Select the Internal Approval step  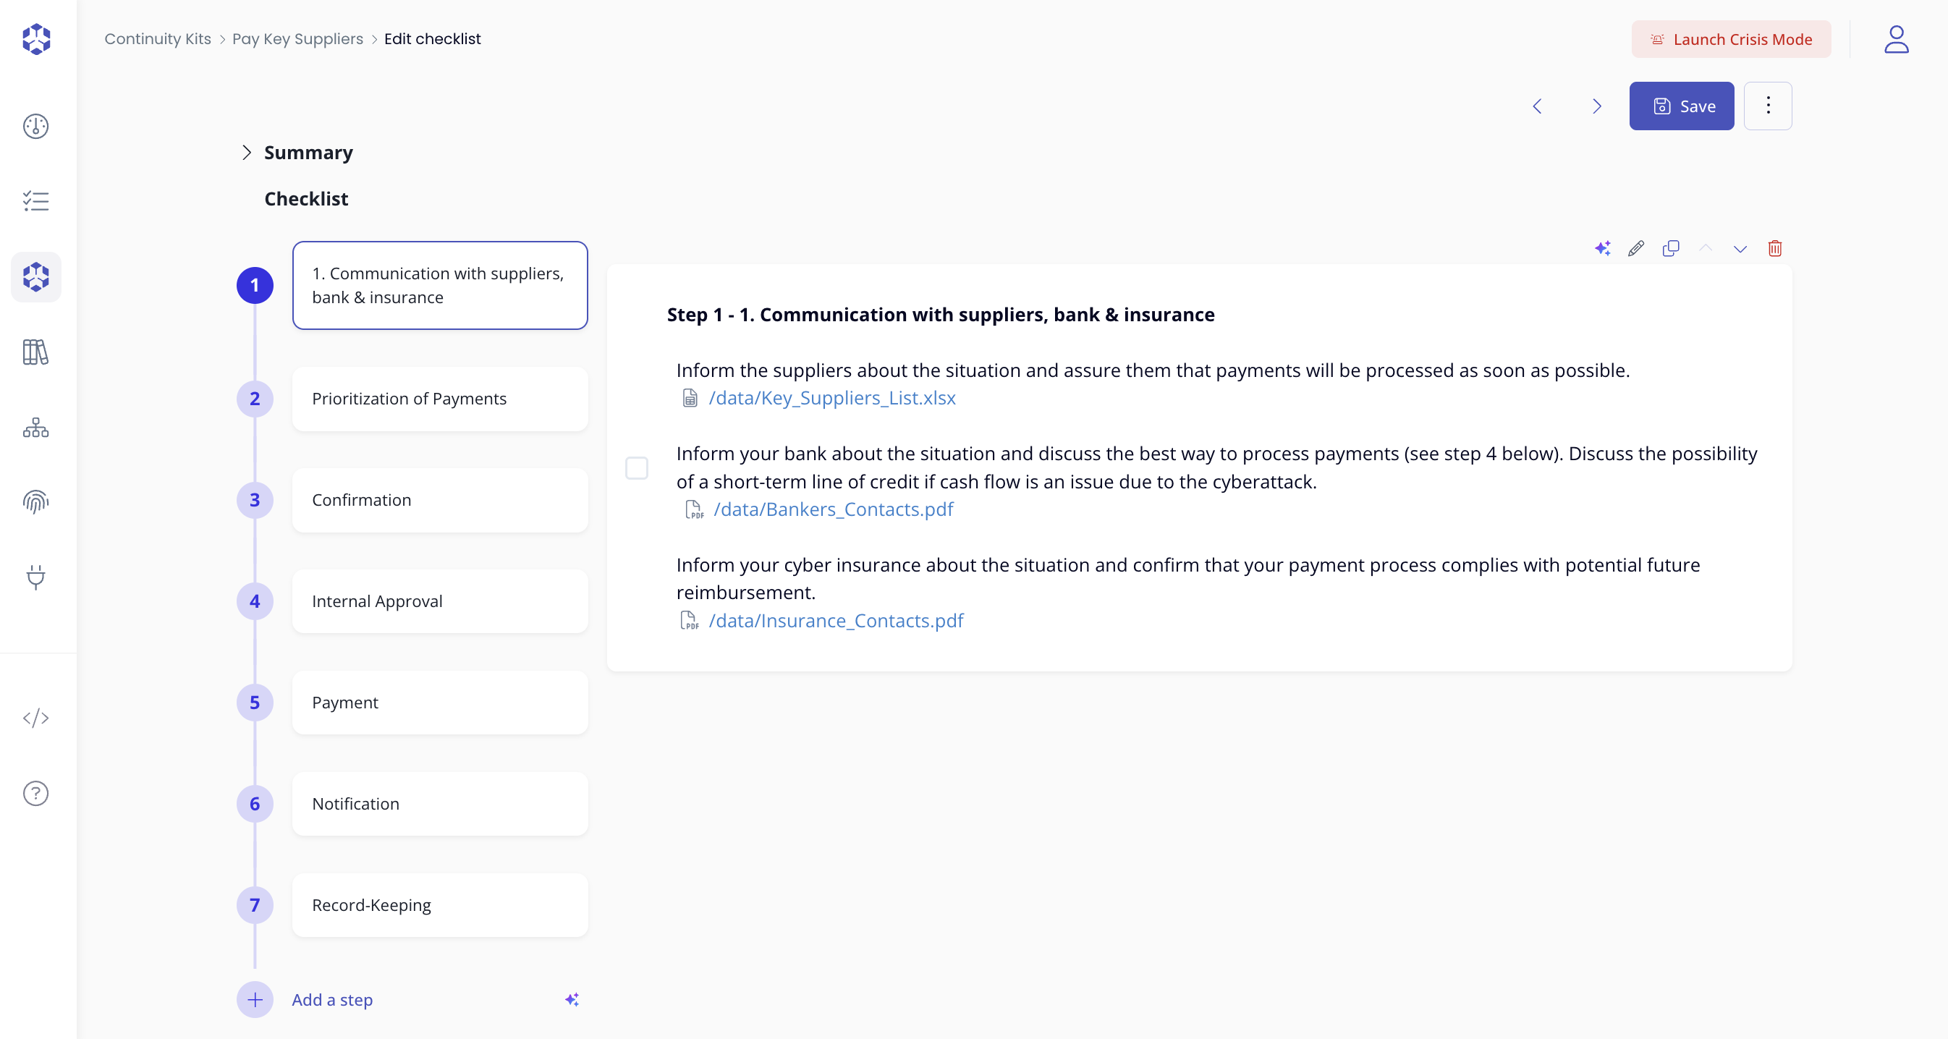click(439, 601)
